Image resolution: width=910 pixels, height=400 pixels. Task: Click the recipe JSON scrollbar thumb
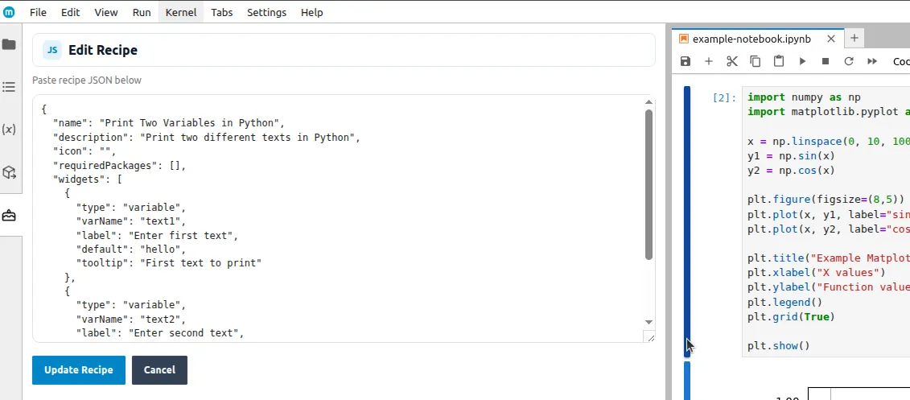[x=649, y=184]
